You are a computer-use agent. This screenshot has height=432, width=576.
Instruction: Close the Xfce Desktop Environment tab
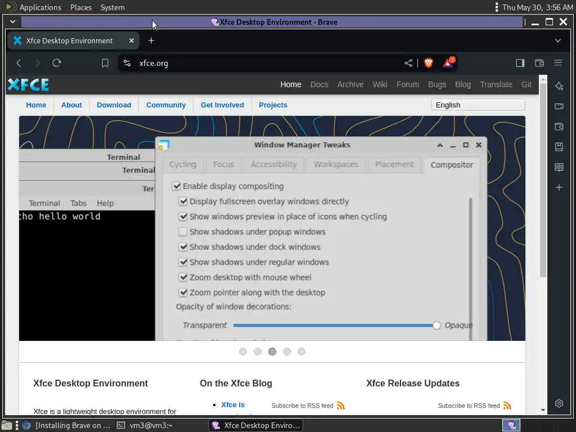(132, 40)
